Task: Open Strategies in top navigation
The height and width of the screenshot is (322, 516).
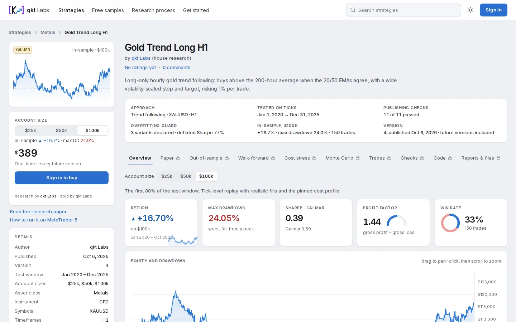Action: pyautogui.click(x=71, y=10)
